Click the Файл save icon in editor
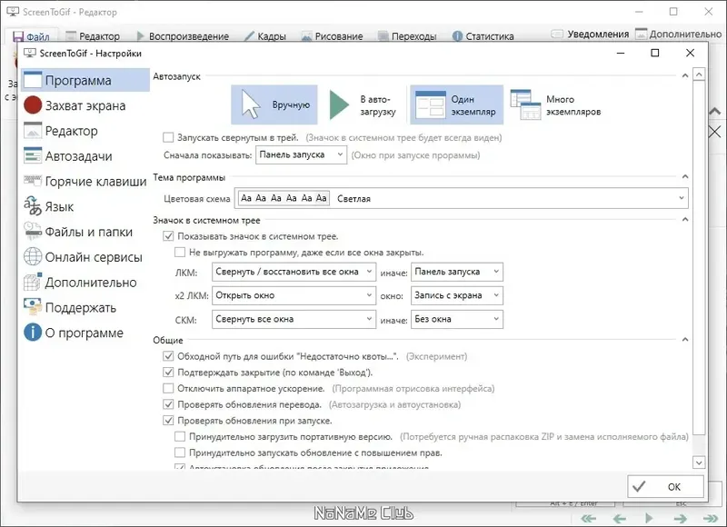Screen dimensions: 727x527 click(x=18, y=36)
